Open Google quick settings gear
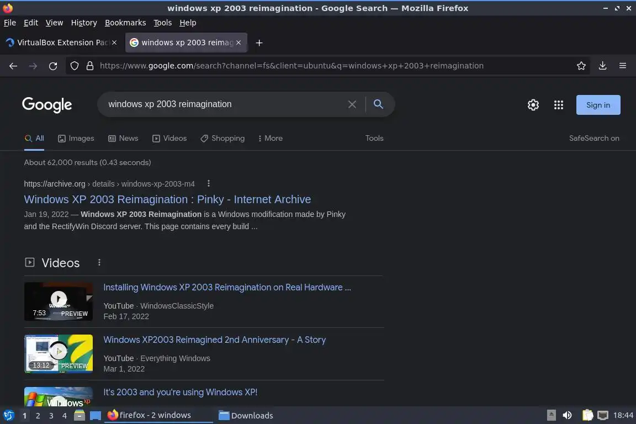Screen dimensions: 636x424 (x=533, y=105)
